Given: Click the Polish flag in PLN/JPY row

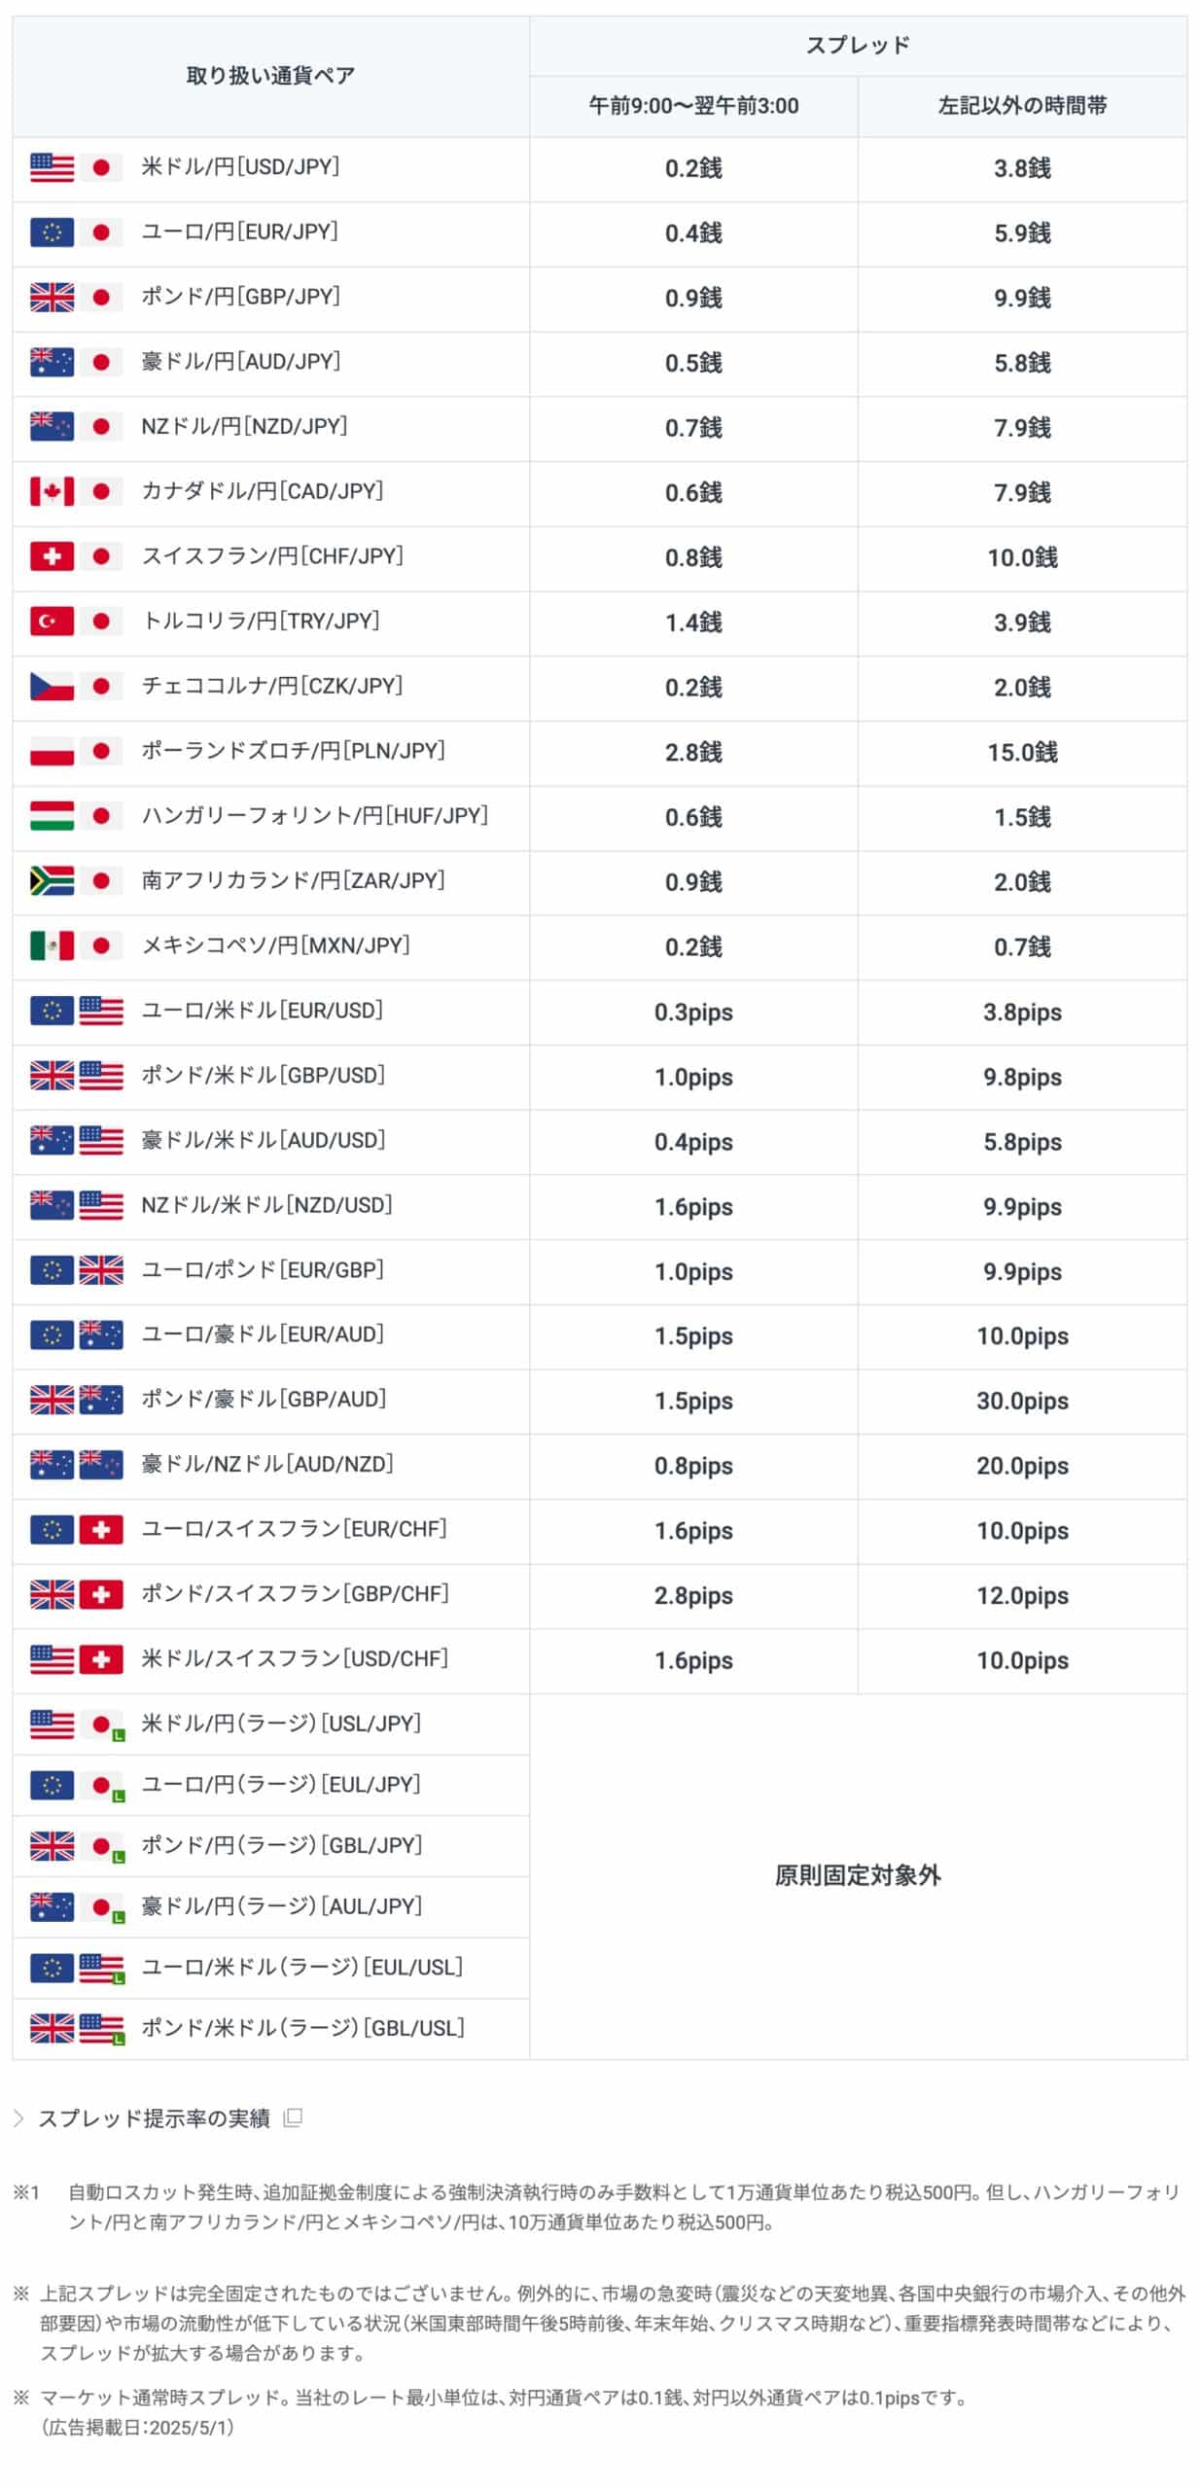Looking at the screenshot, I should (x=52, y=751).
